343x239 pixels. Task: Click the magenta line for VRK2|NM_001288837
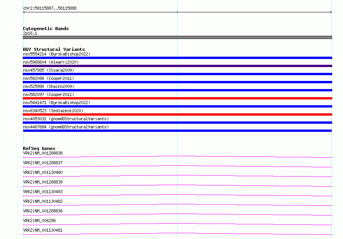click(x=177, y=166)
